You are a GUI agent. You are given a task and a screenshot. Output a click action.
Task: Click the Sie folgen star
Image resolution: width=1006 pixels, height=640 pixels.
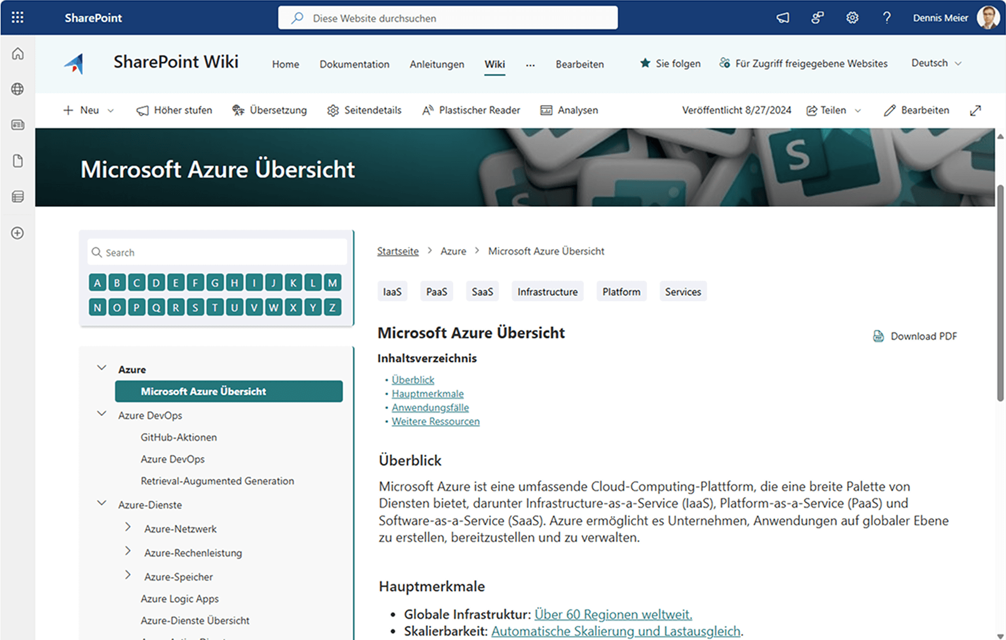click(645, 63)
